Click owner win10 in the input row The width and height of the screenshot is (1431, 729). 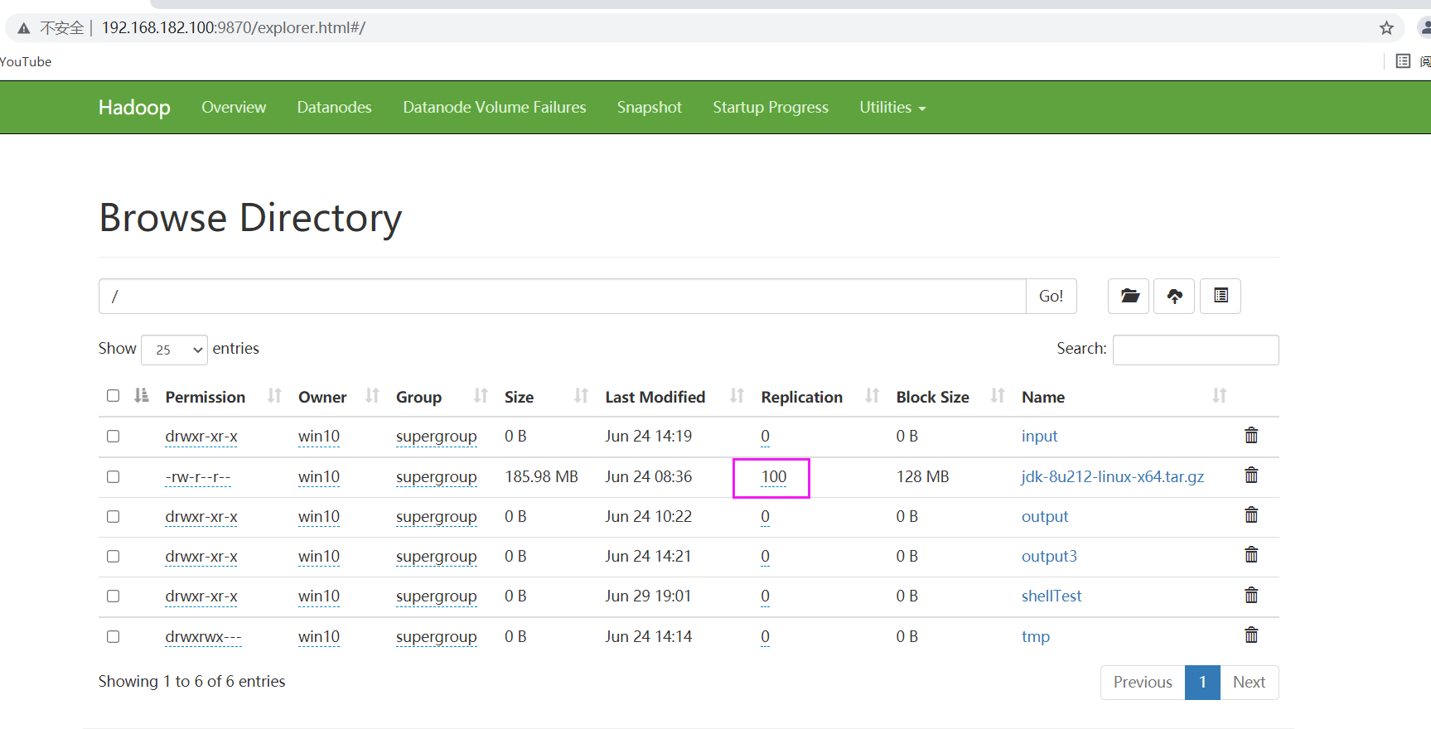click(x=319, y=436)
